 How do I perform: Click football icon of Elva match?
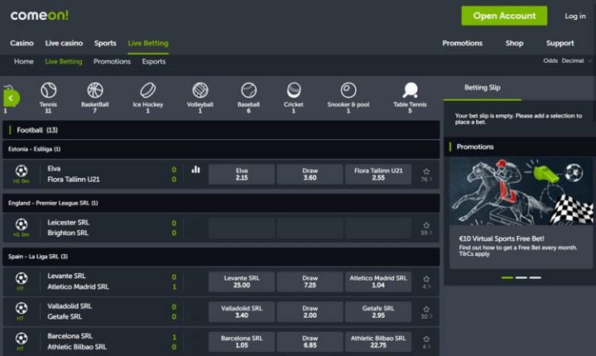pyautogui.click(x=22, y=171)
